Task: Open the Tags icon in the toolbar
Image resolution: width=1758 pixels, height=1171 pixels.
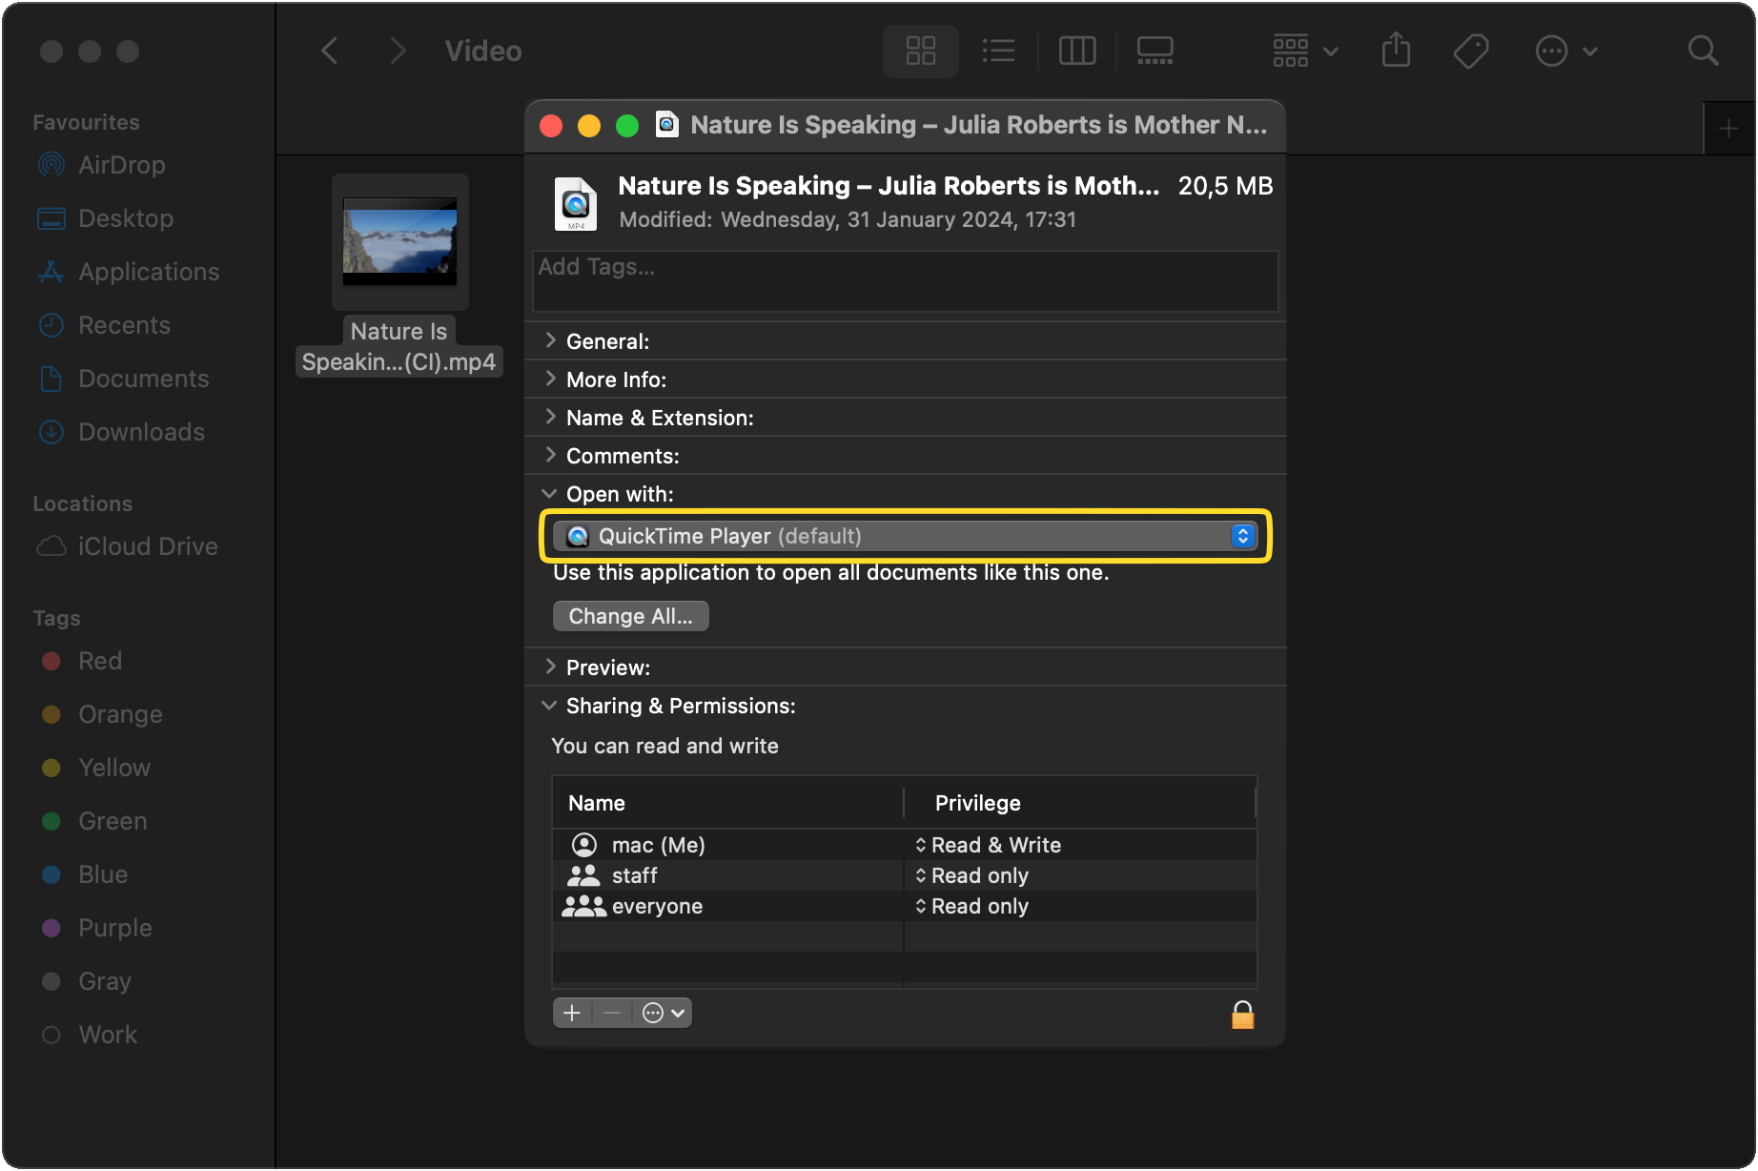Action: coord(1470,51)
